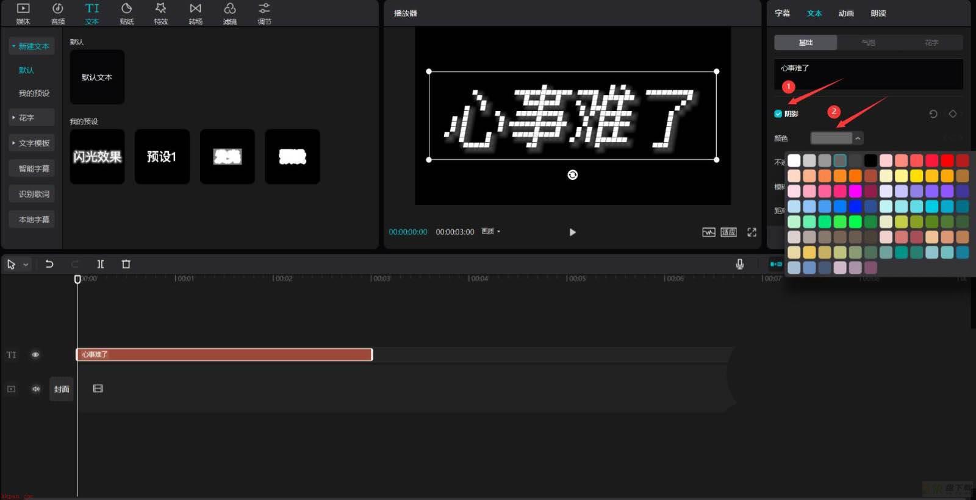Switch to the 动画 tab
Image resolution: width=976 pixels, height=500 pixels.
pos(846,13)
